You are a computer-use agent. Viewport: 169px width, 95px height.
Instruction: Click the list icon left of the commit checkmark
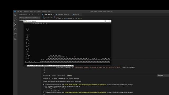[x=30, y=14]
